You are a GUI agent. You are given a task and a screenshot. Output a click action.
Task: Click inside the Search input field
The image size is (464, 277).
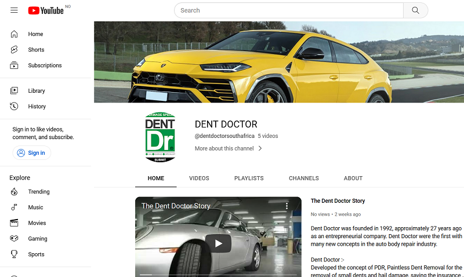click(x=289, y=10)
